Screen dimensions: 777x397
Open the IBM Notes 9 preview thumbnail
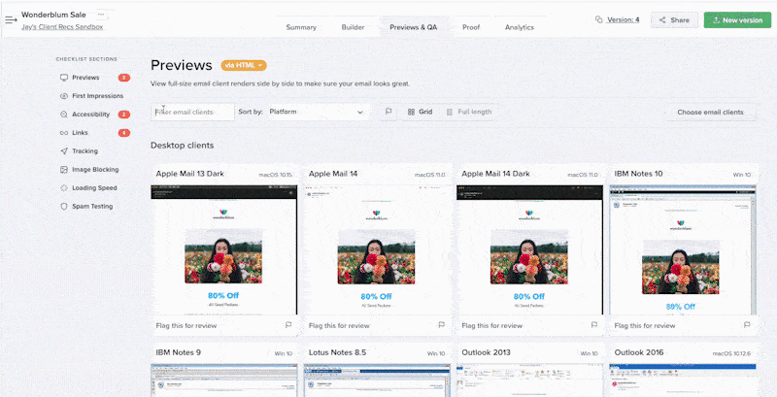(224, 380)
